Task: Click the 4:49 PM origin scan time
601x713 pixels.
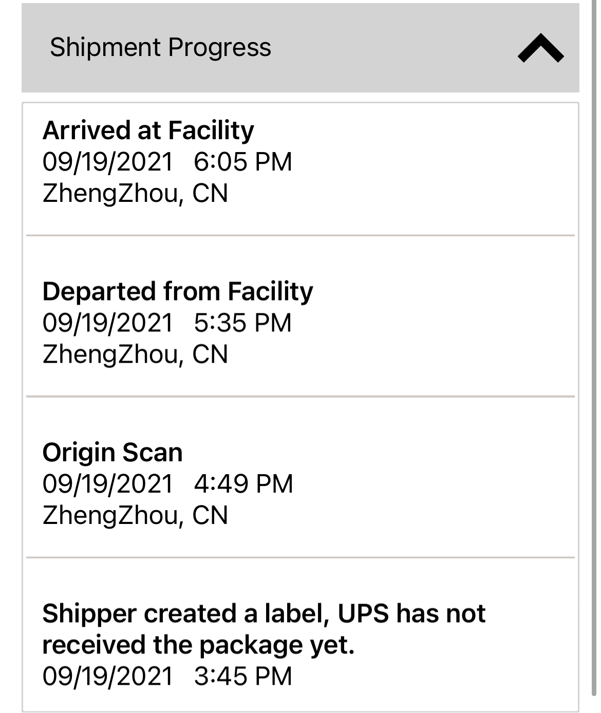Action: pyautogui.click(x=243, y=484)
